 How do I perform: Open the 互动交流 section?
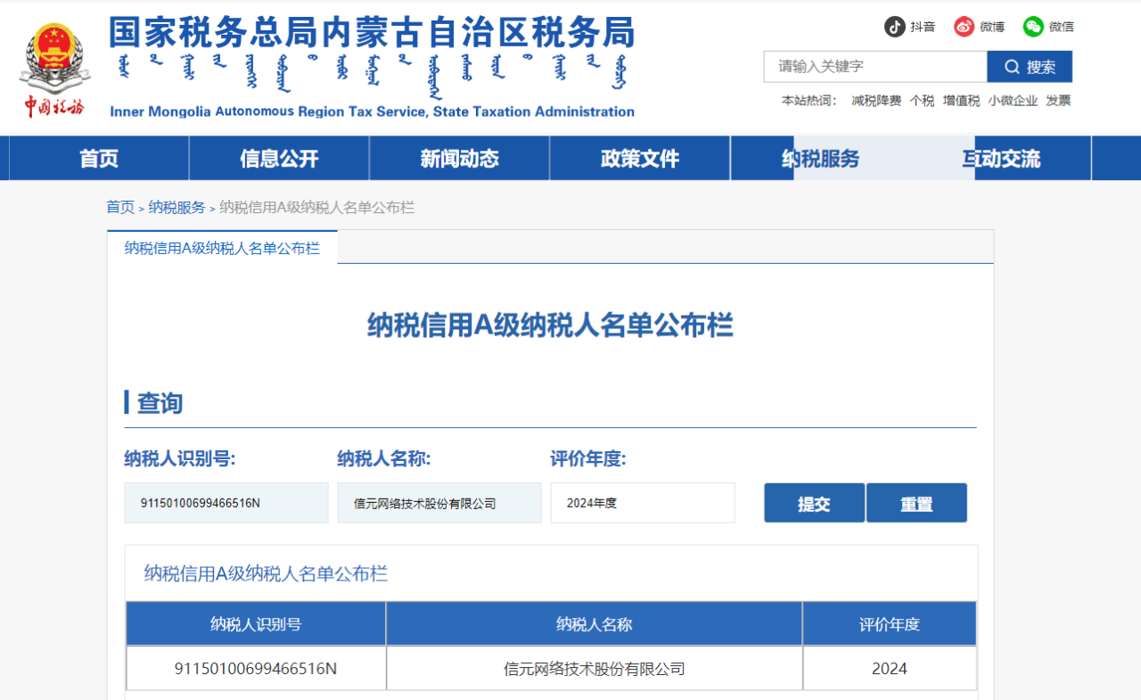998,158
